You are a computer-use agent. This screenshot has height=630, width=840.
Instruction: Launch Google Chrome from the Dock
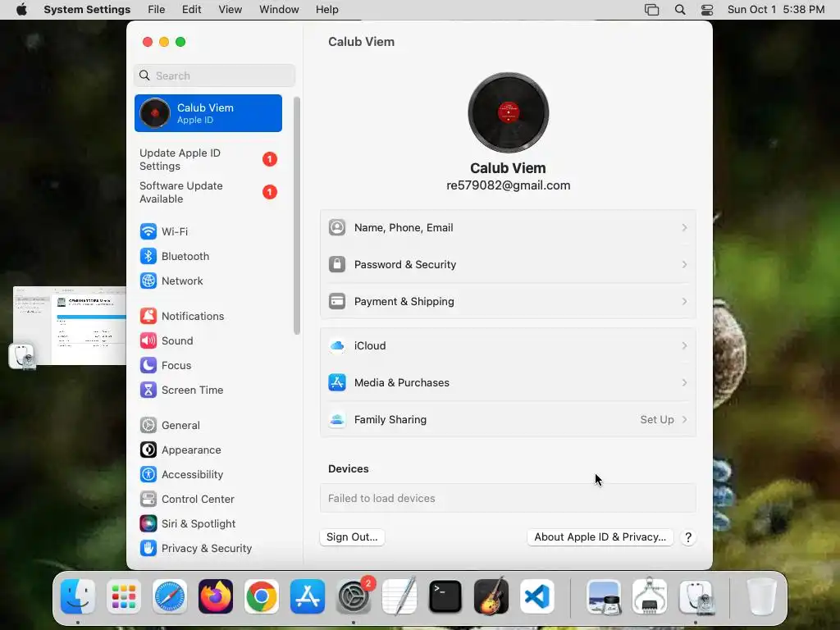pos(262,596)
